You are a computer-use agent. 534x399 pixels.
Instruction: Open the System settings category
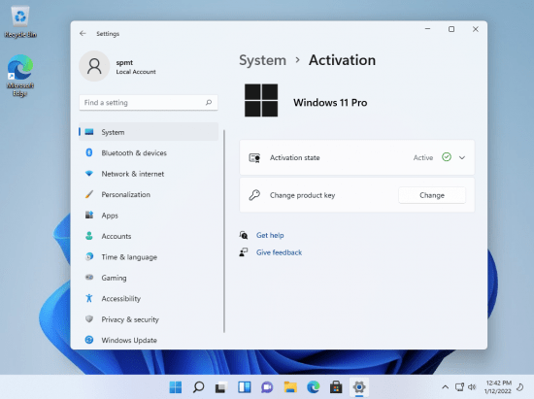point(149,132)
